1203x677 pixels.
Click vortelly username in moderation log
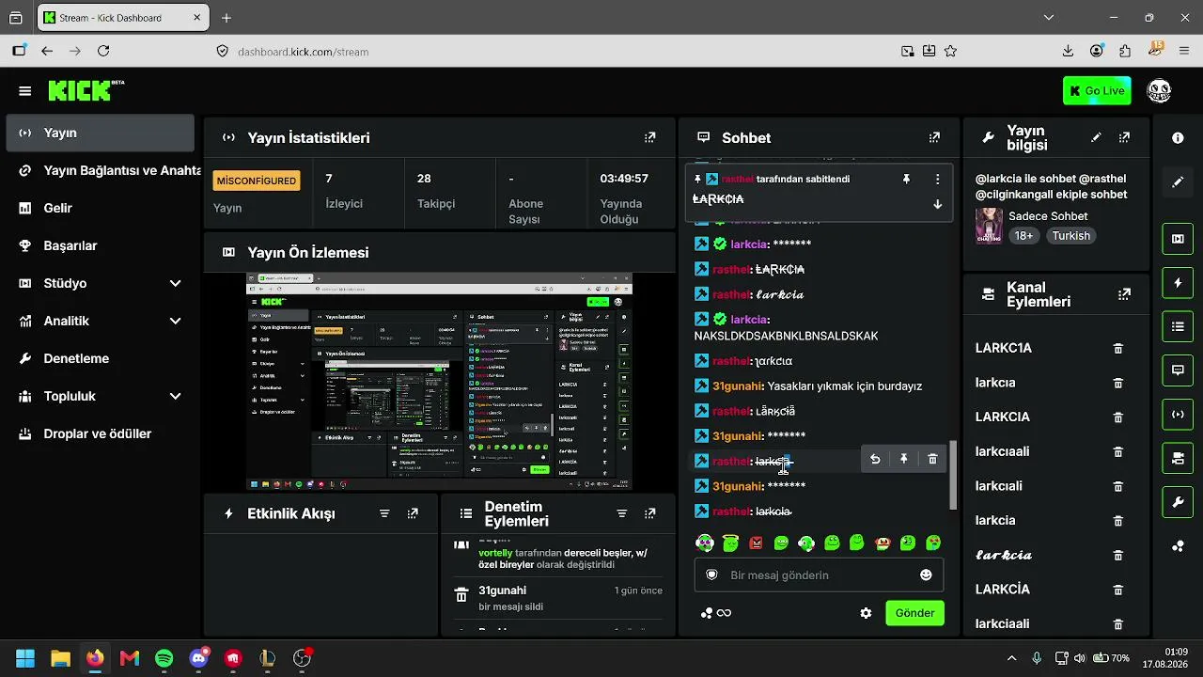[495, 553]
